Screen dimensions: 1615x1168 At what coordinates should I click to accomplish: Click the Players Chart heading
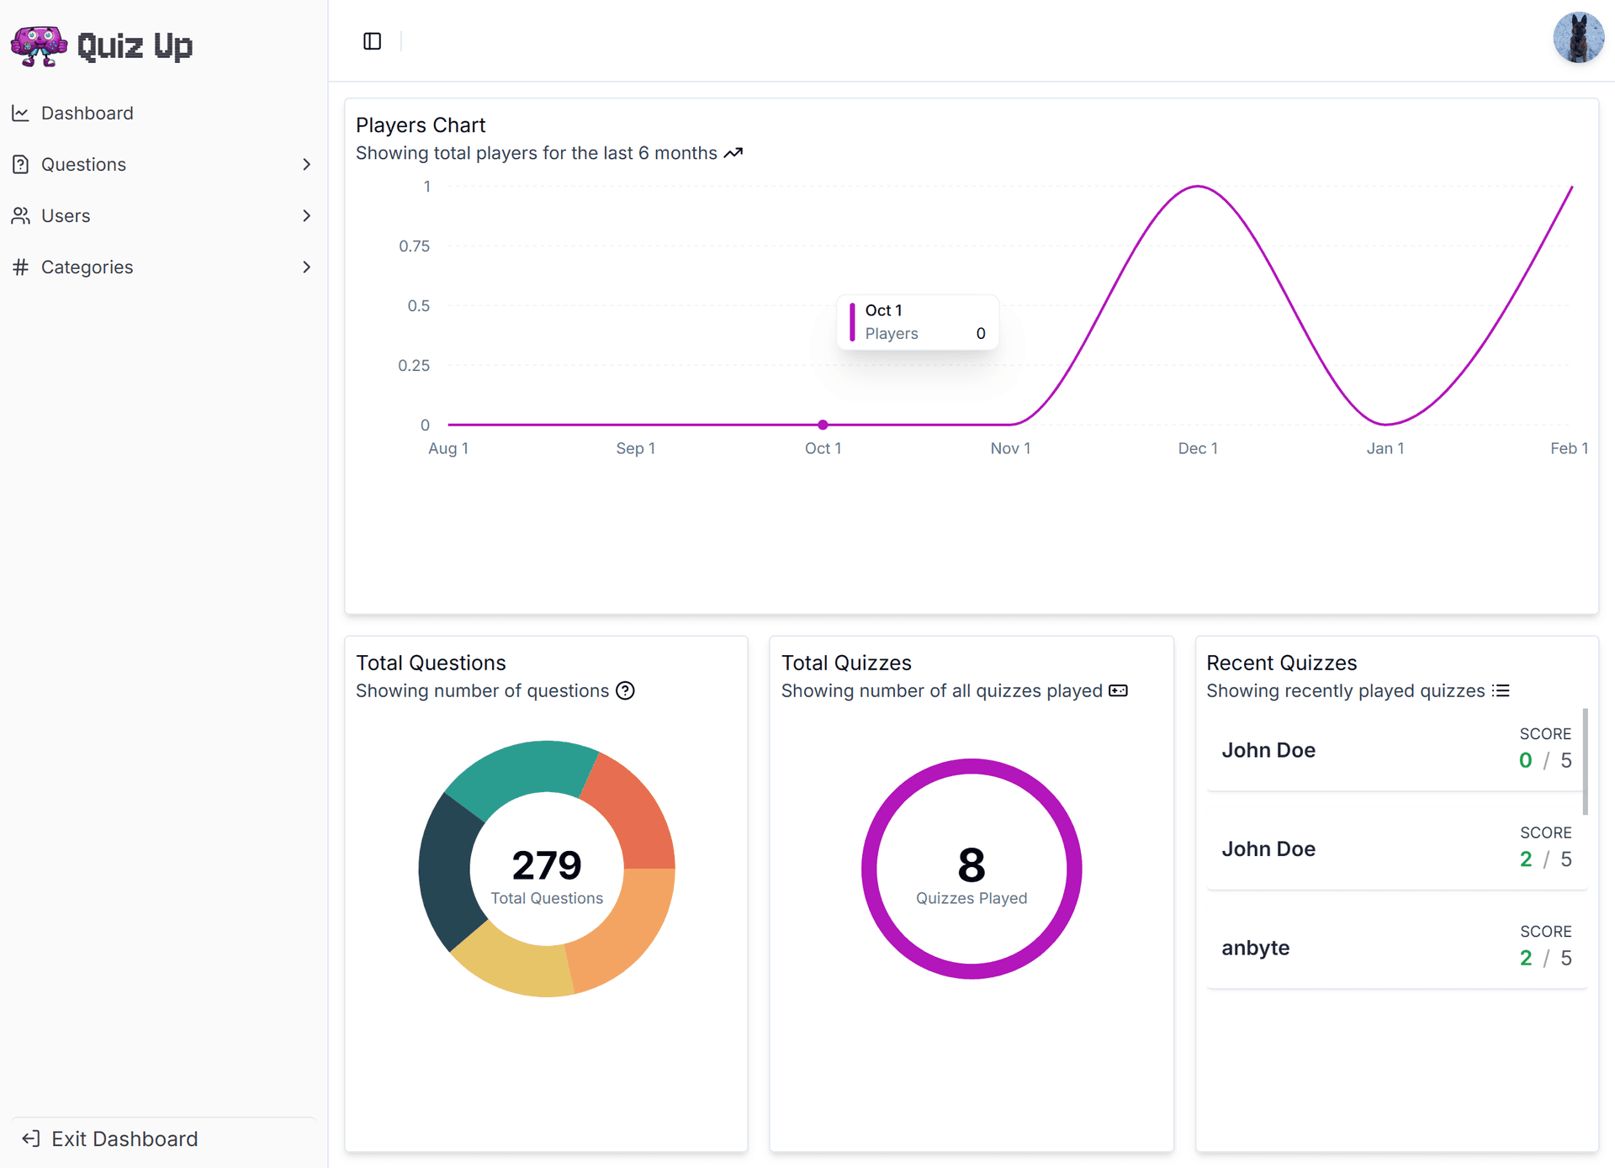click(421, 125)
